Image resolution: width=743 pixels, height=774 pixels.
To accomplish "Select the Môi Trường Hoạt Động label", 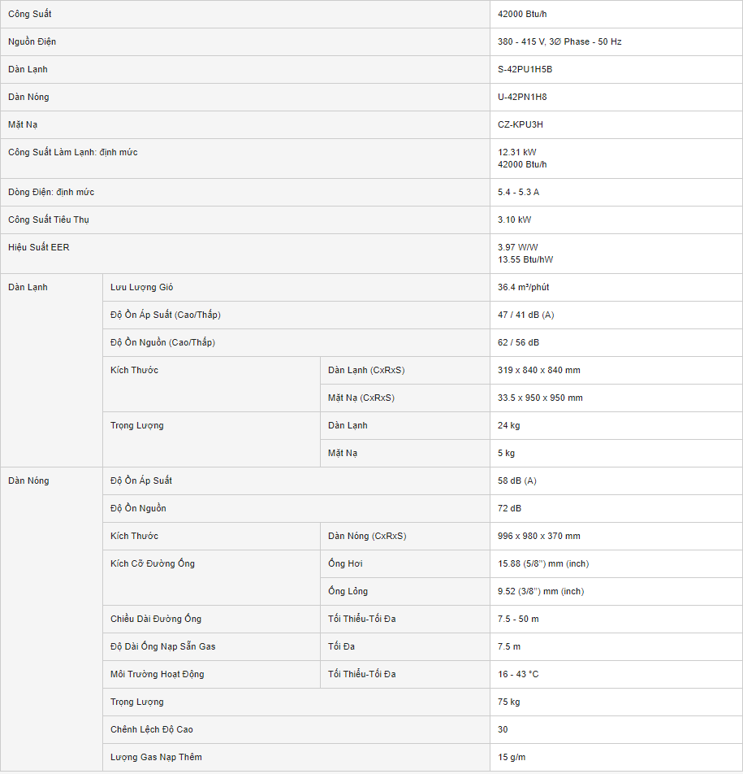I will click(158, 674).
